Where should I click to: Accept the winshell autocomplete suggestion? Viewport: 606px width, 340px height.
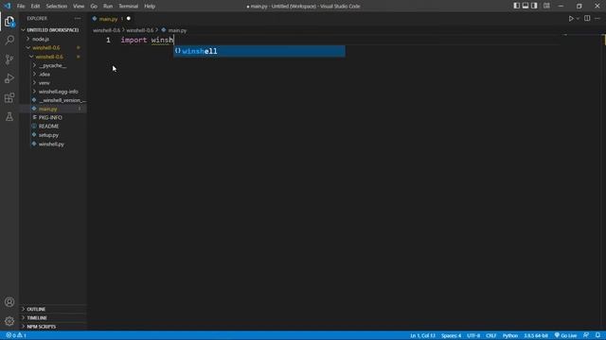pyautogui.click(x=258, y=51)
